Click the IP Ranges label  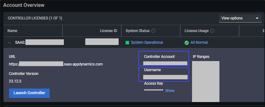(201, 57)
